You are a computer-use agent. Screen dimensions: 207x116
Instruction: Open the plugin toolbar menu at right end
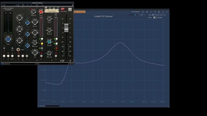[72, 5]
